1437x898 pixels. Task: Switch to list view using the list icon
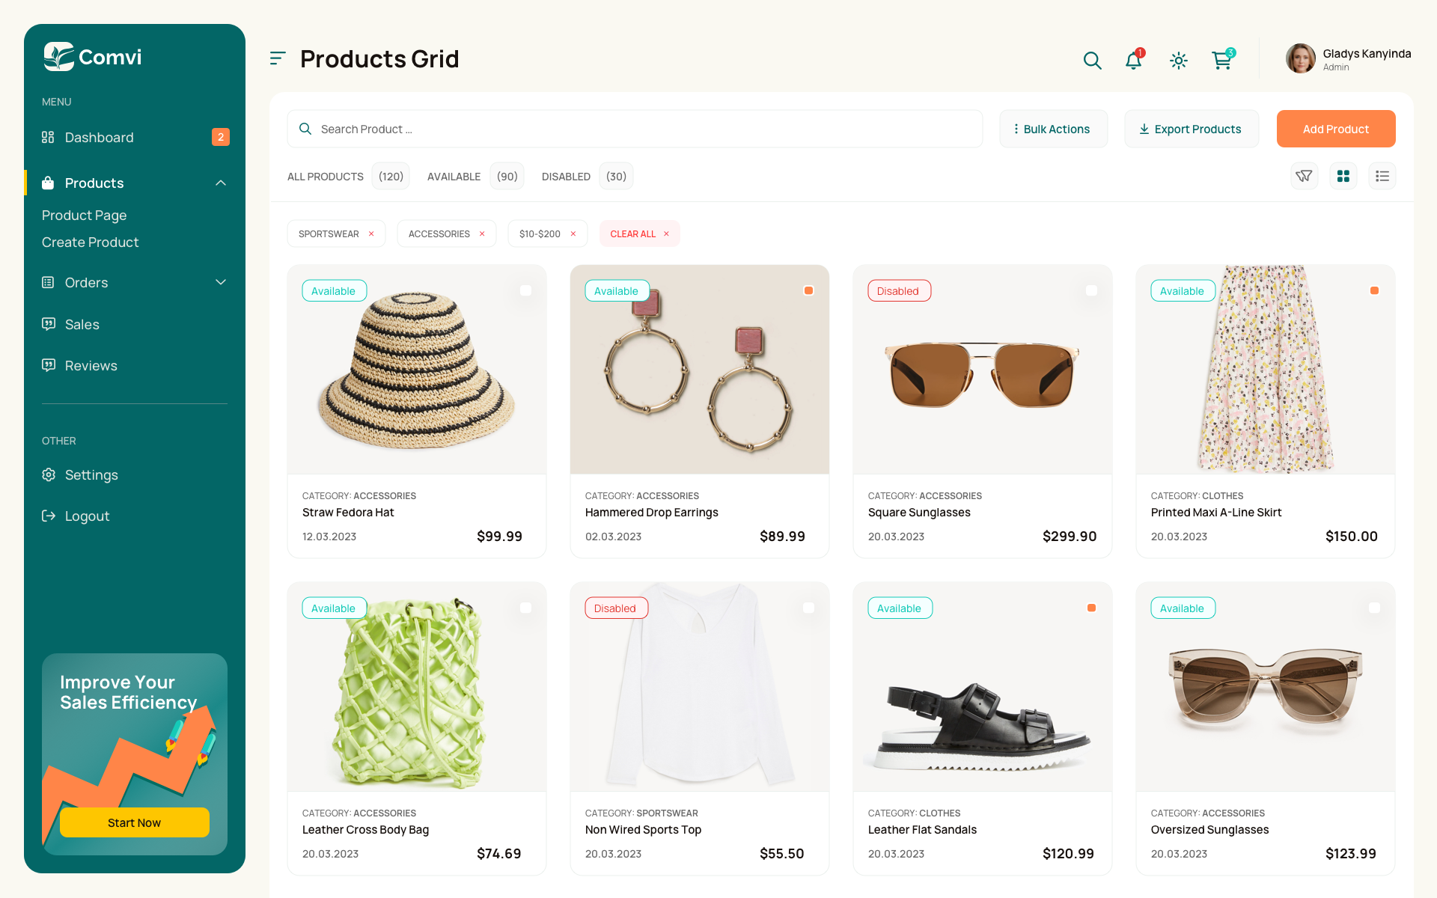pyautogui.click(x=1382, y=176)
